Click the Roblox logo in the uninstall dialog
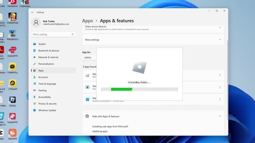The height and width of the screenshot is (143, 255). (139, 67)
